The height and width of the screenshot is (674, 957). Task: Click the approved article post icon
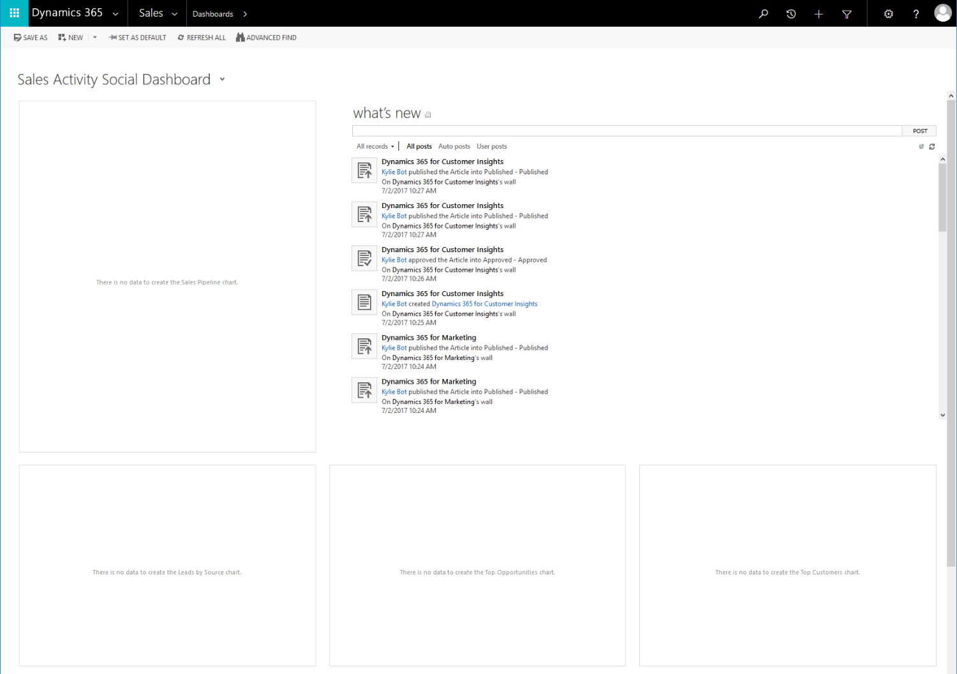click(x=364, y=258)
